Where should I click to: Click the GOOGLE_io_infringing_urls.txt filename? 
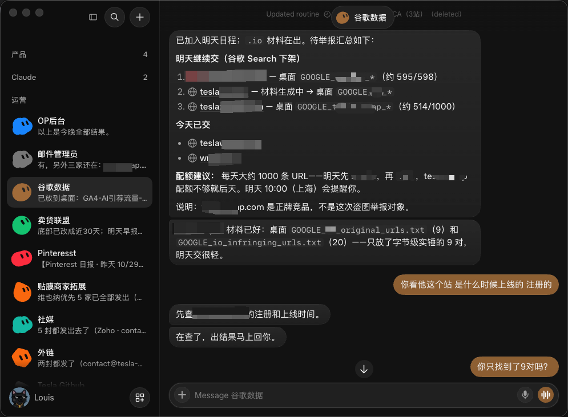[249, 242]
